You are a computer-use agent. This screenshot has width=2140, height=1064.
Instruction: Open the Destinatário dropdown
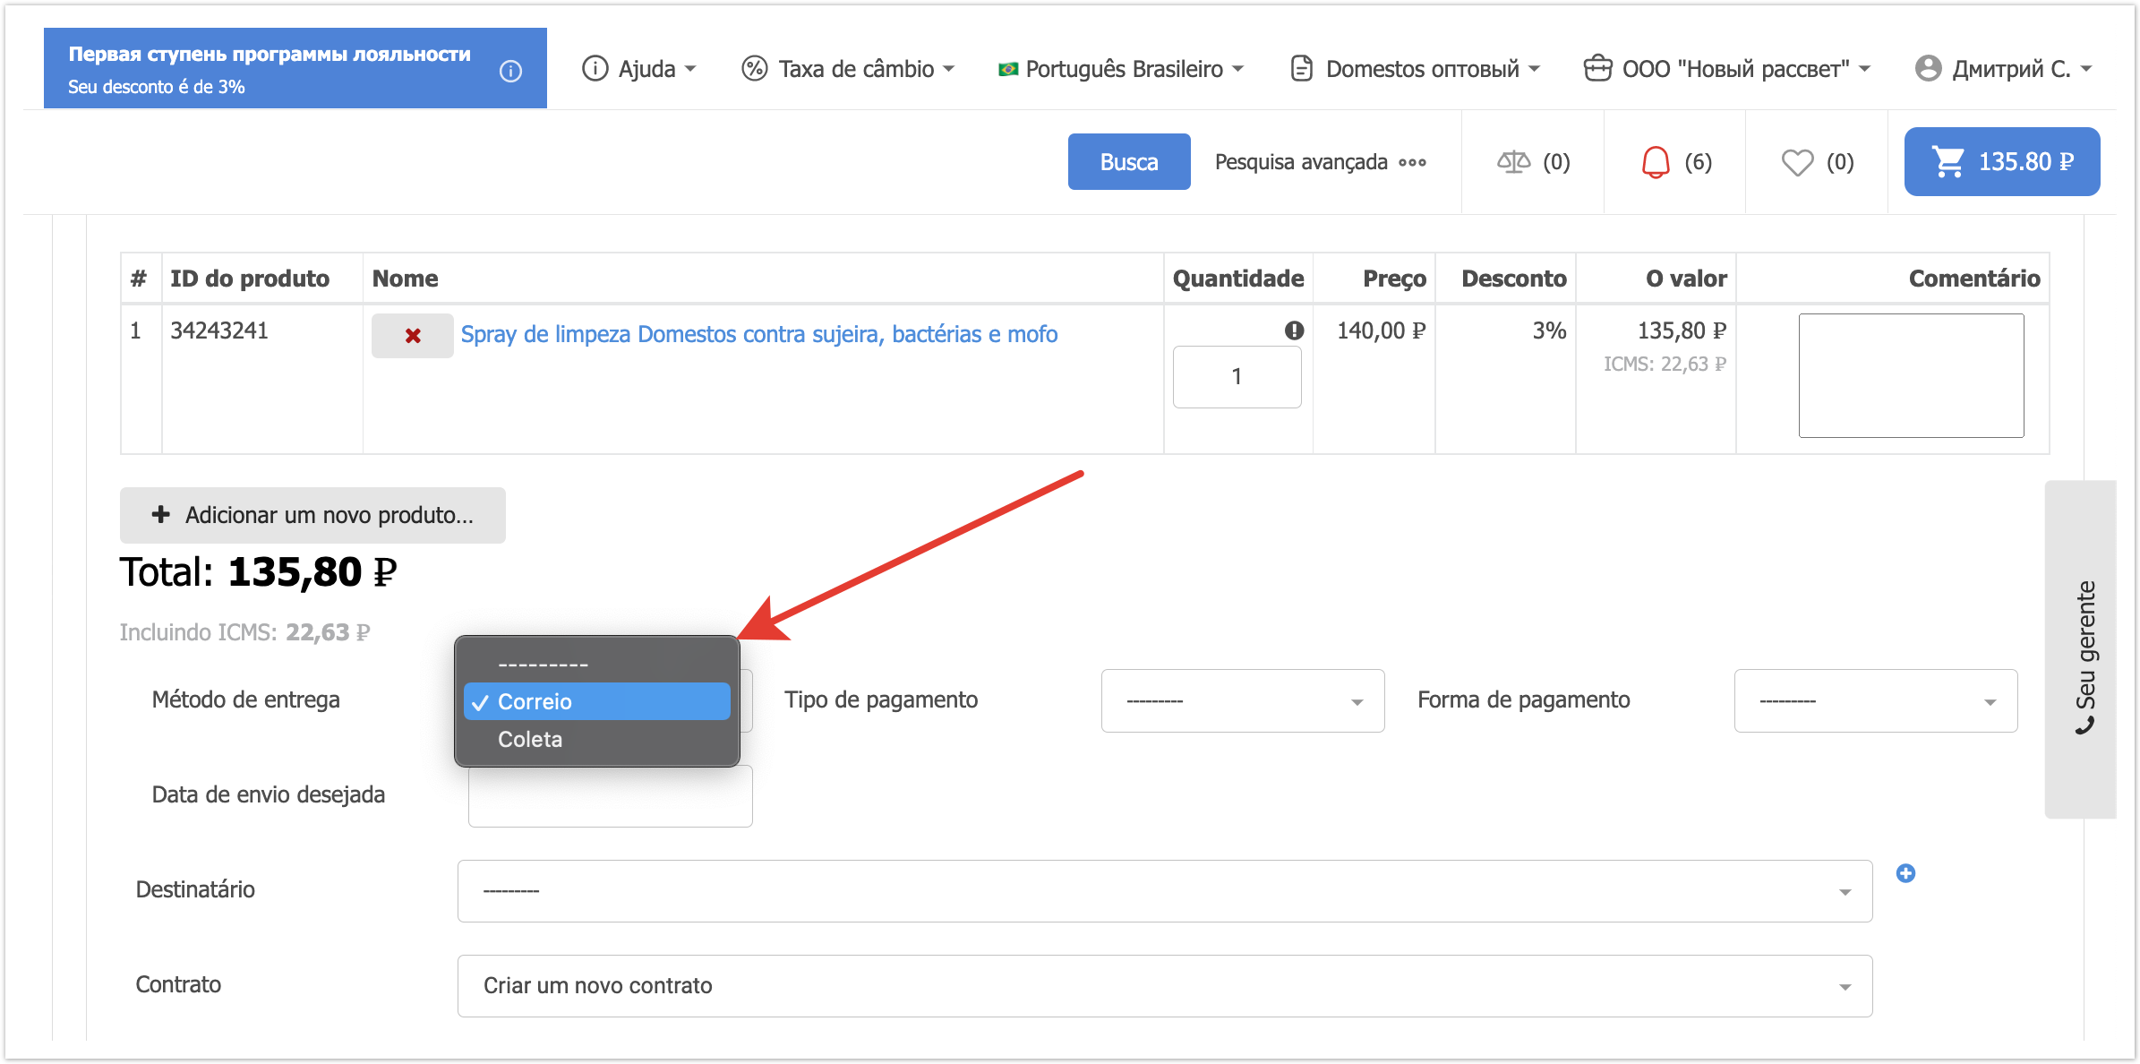coord(1164,891)
